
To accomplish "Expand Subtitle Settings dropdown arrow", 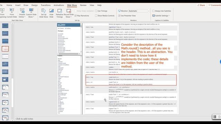I will (169, 16).
